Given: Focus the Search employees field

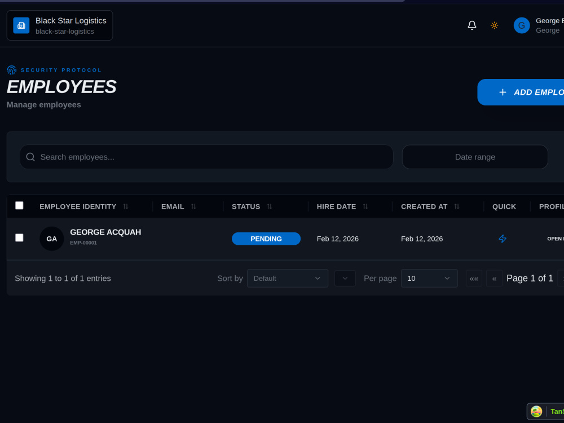Looking at the screenshot, I should point(206,157).
